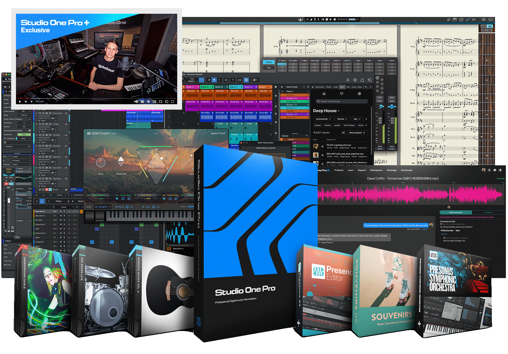
Task: Click the Bus button in score mixer
Action: click(269, 67)
